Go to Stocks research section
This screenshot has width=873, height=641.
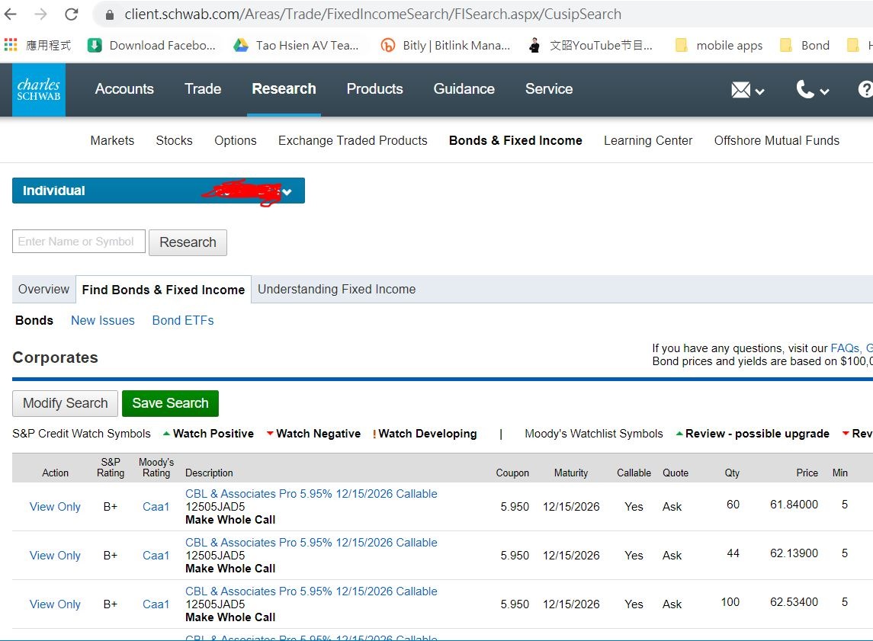coord(175,141)
